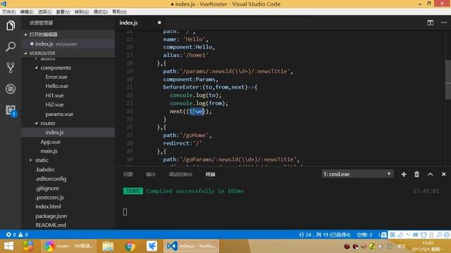This screenshot has width=451, height=253.
Task: Open .postcssrc.js file
Action: click(50, 197)
